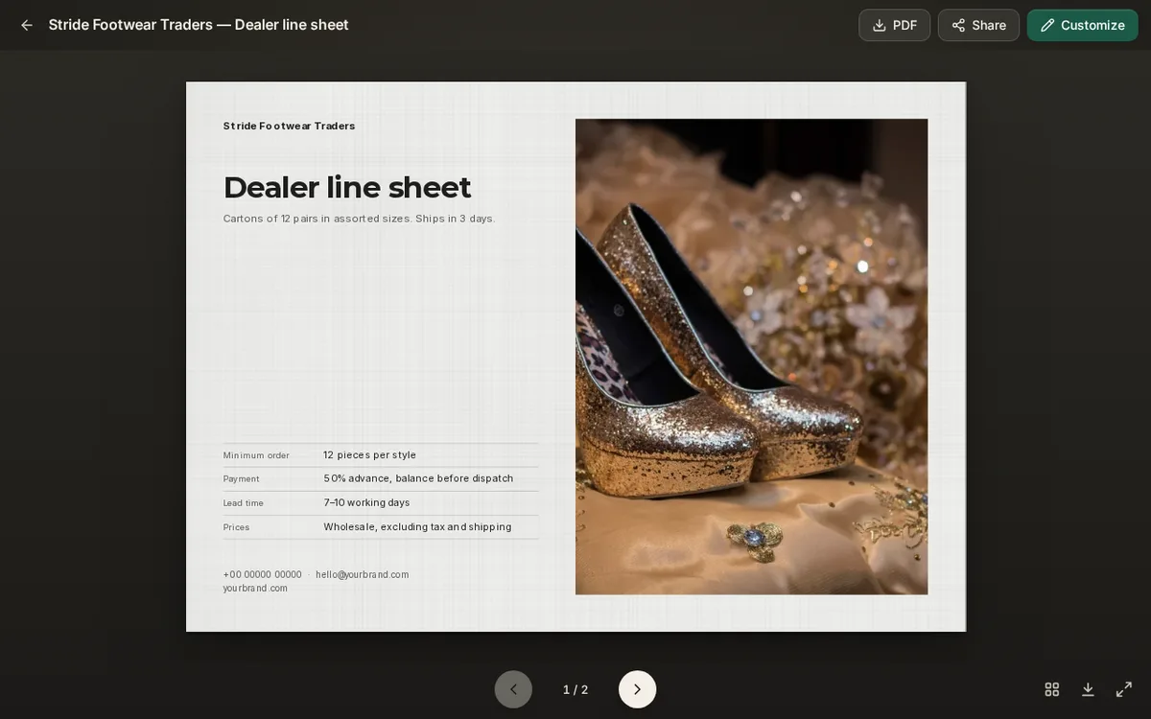Click the website 'yourbrand.com'

(255, 589)
